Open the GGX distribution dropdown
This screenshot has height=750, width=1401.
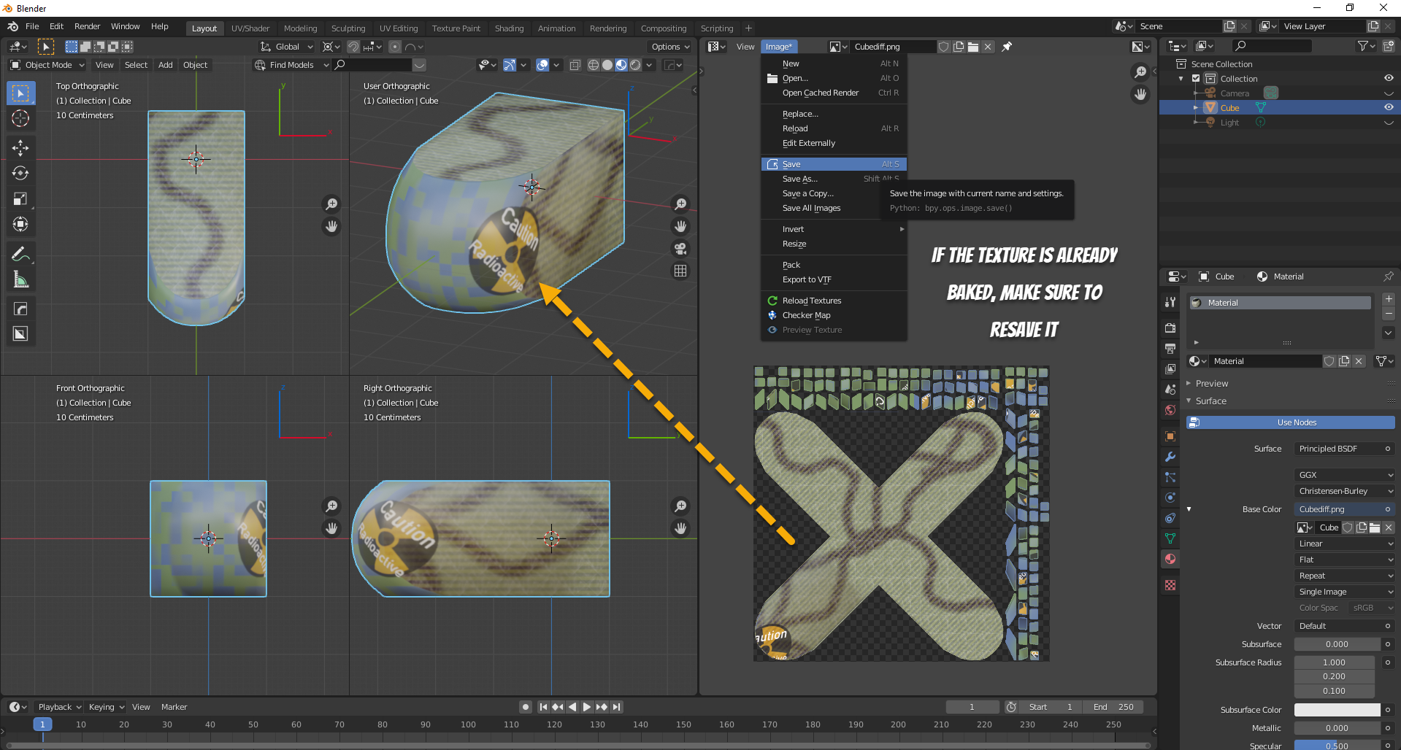tap(1344, 475)
